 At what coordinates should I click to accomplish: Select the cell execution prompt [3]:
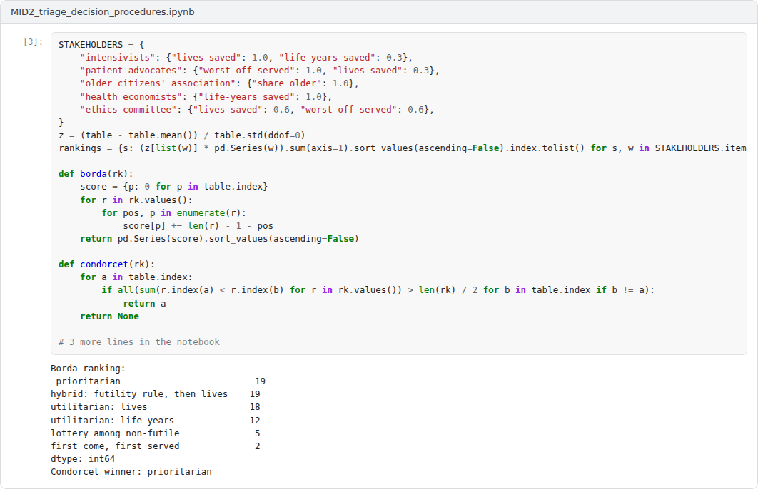pyautogui.click(x=33, y=42)
